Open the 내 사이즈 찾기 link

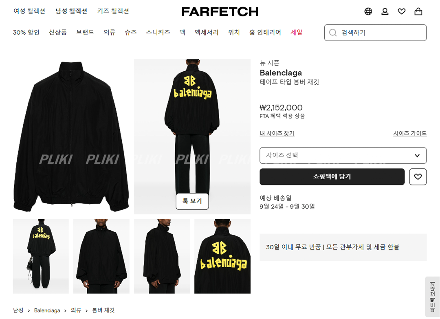(x=277, y=133)
